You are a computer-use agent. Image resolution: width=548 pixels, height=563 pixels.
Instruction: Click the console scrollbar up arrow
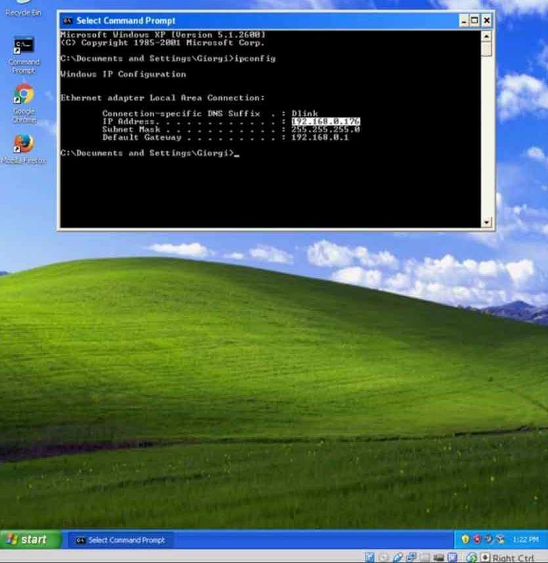pos(486,36)
